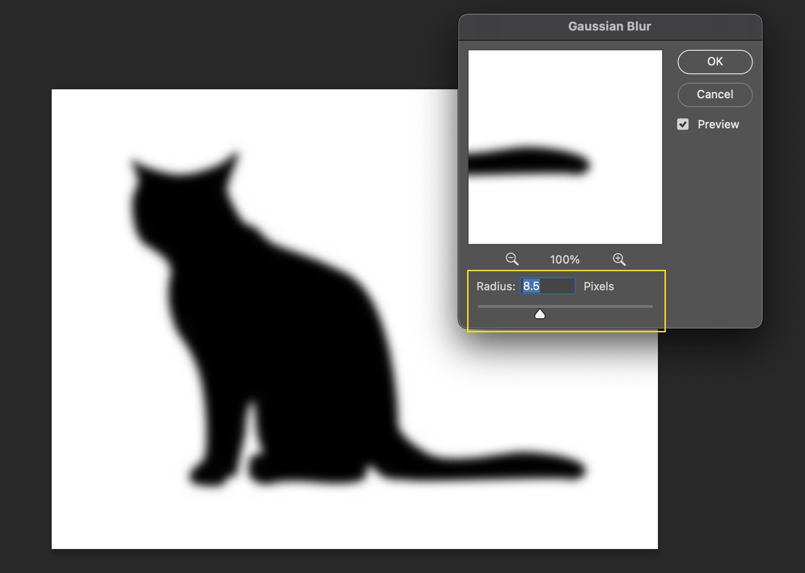The height and width of the screenshot is (573, 805).
Task: Click the Preview label text
Action: [718, 124]
